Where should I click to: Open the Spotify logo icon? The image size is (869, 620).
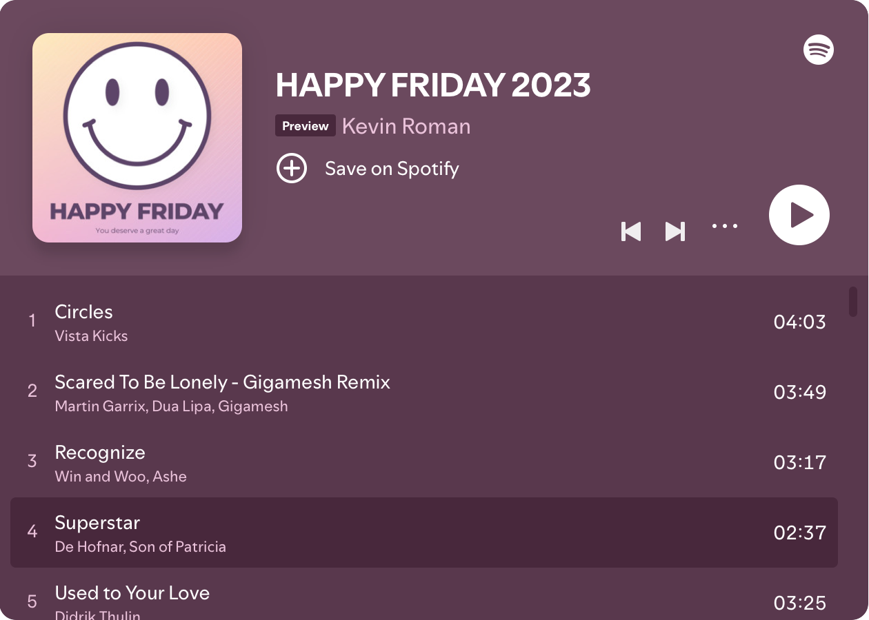point(819,50)
